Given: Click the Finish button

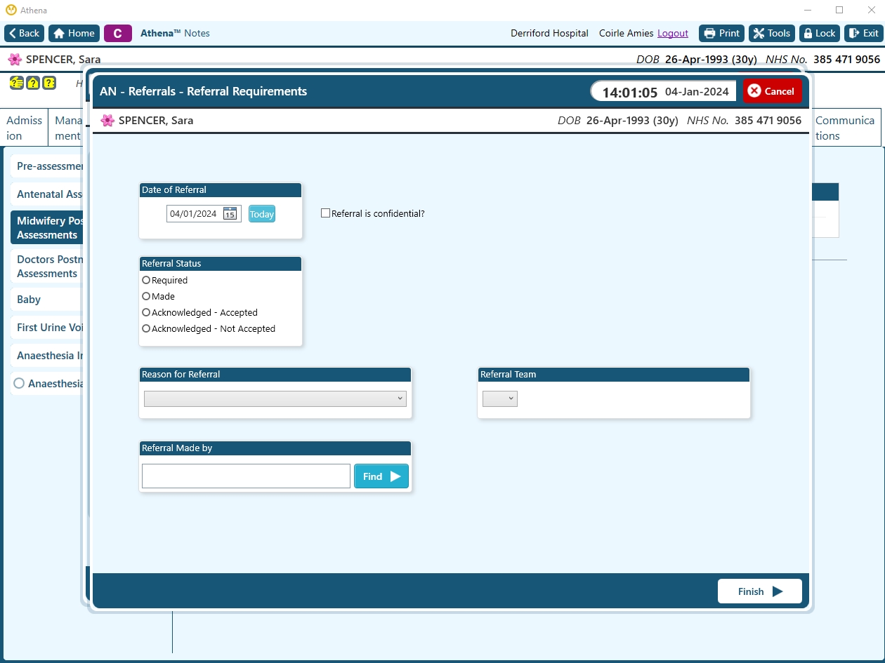Looking at the screenshot, I should tap(760, 591).
